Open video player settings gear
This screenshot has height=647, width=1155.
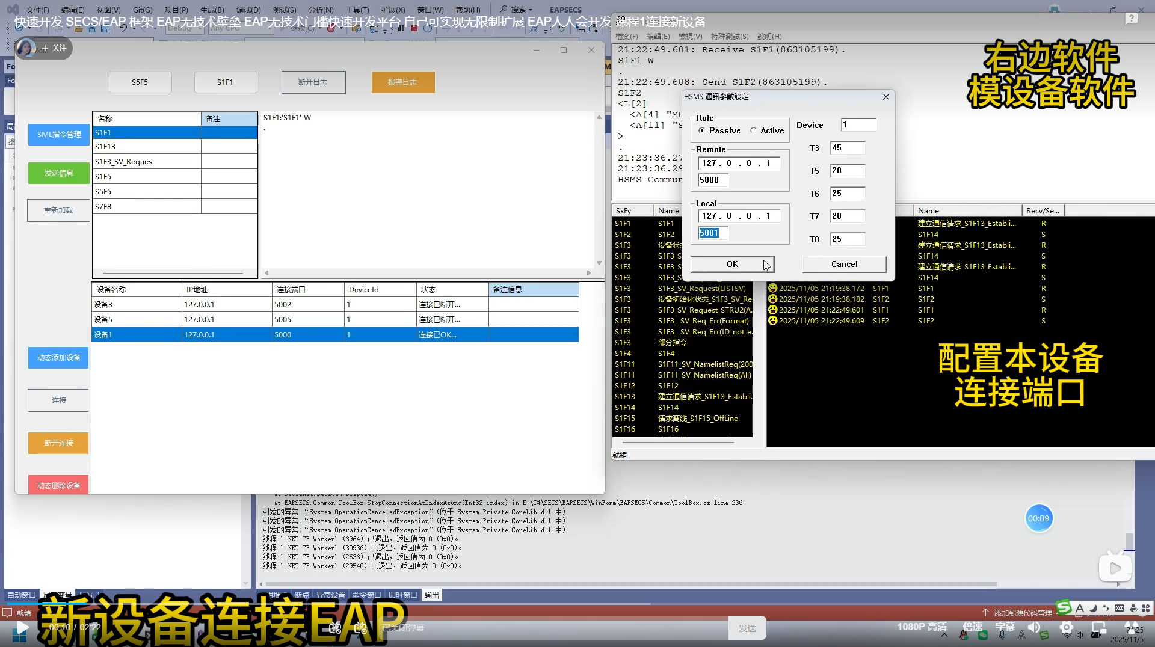coord(1067,627)
